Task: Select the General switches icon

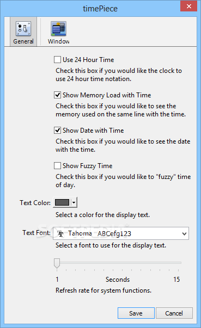Action: pos(23,28)
